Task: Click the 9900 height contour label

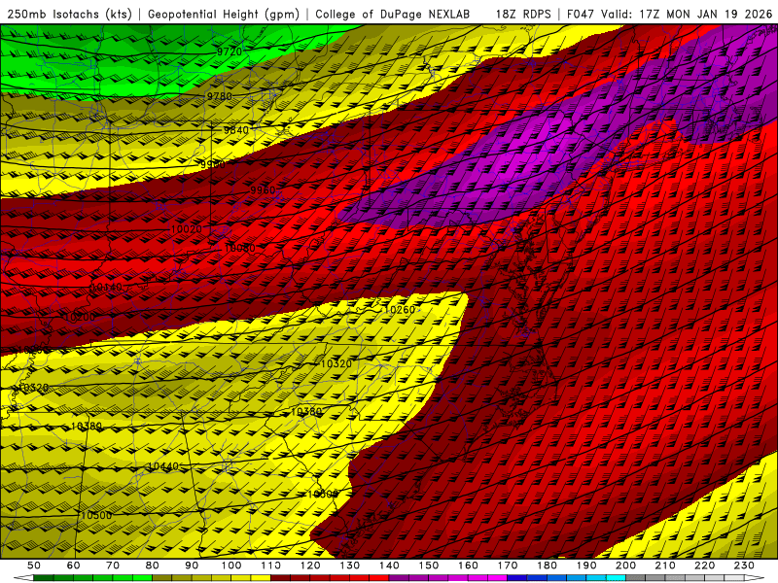Action: click(x=213, y=164)
